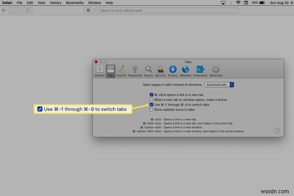
Task: Click Safari's forward navigation button
Action: point(18,10)
